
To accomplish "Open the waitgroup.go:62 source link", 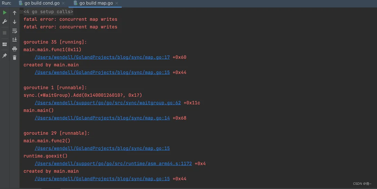I will (x=107, y=103).
